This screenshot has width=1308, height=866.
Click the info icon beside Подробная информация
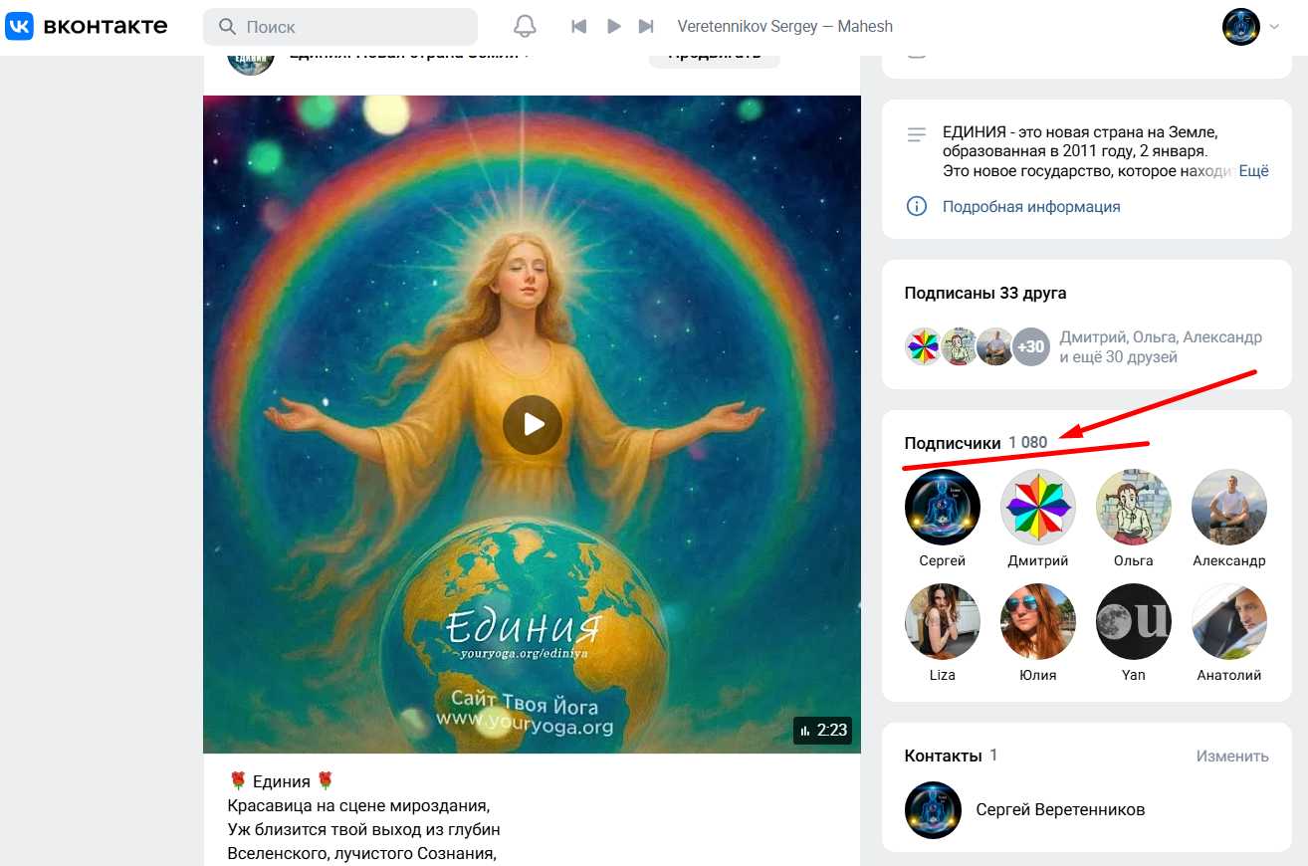click(916, 206)
